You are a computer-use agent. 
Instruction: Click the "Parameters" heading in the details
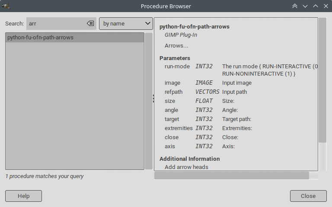click(x=175, y=58)
